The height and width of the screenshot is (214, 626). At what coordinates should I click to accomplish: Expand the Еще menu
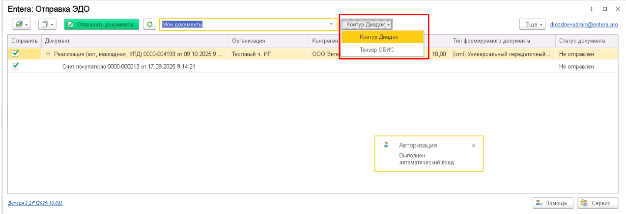click(533, 24)
